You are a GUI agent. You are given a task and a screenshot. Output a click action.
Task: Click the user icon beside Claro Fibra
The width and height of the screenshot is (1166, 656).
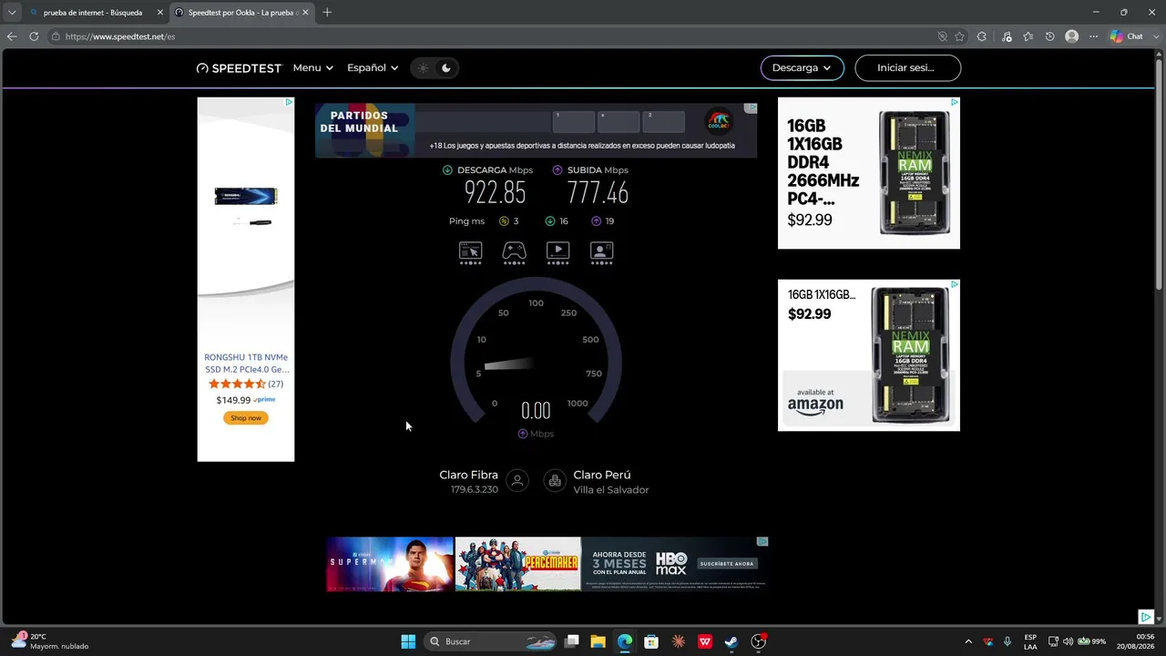517,481
